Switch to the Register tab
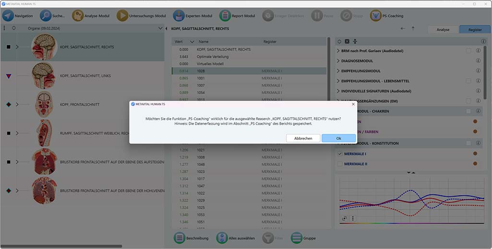This screenshot has width=492, height=249. coord(475,29)
